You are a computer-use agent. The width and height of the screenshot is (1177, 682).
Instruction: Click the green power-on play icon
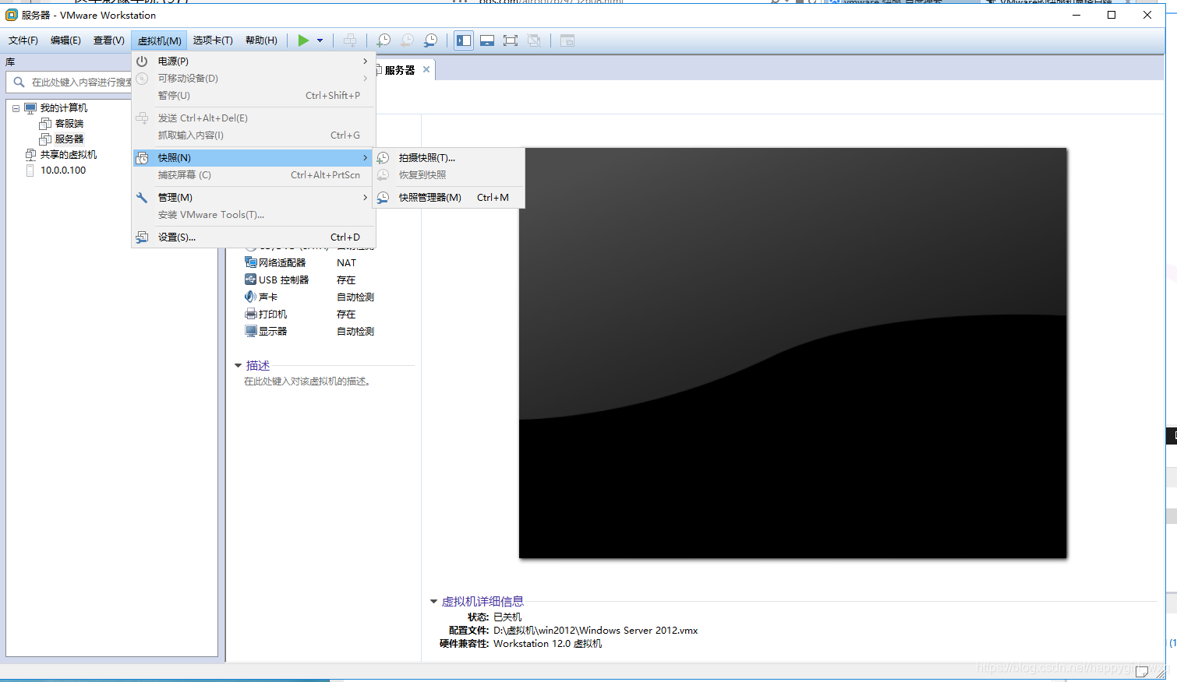[x=303, y=40]
